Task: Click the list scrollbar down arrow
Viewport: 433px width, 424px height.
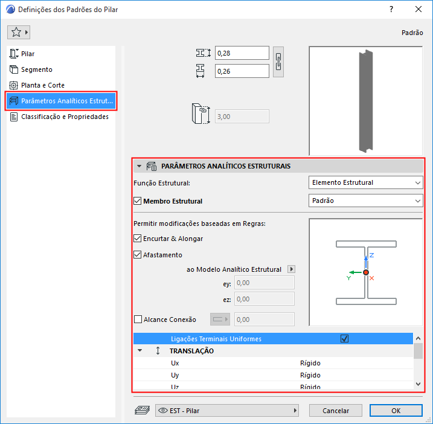Action: pos(418,384)
